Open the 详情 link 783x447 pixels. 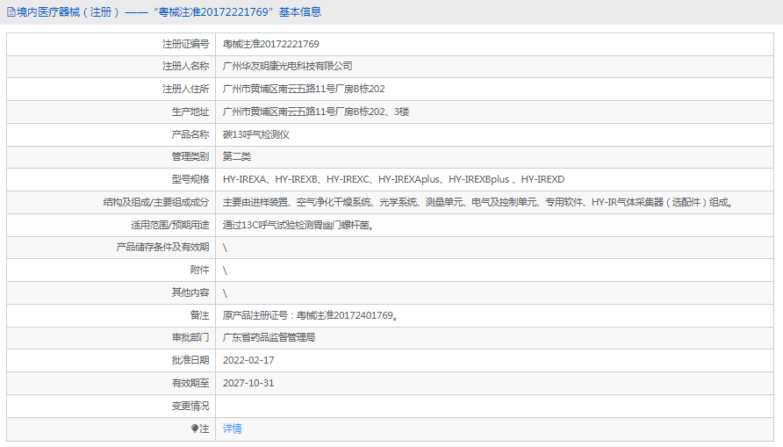pos(232,429)
